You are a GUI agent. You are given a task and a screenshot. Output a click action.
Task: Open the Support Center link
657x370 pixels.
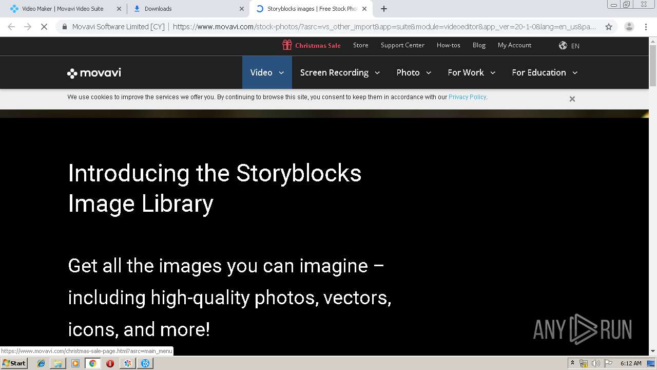pyautogui.click(x=402, y=45)
